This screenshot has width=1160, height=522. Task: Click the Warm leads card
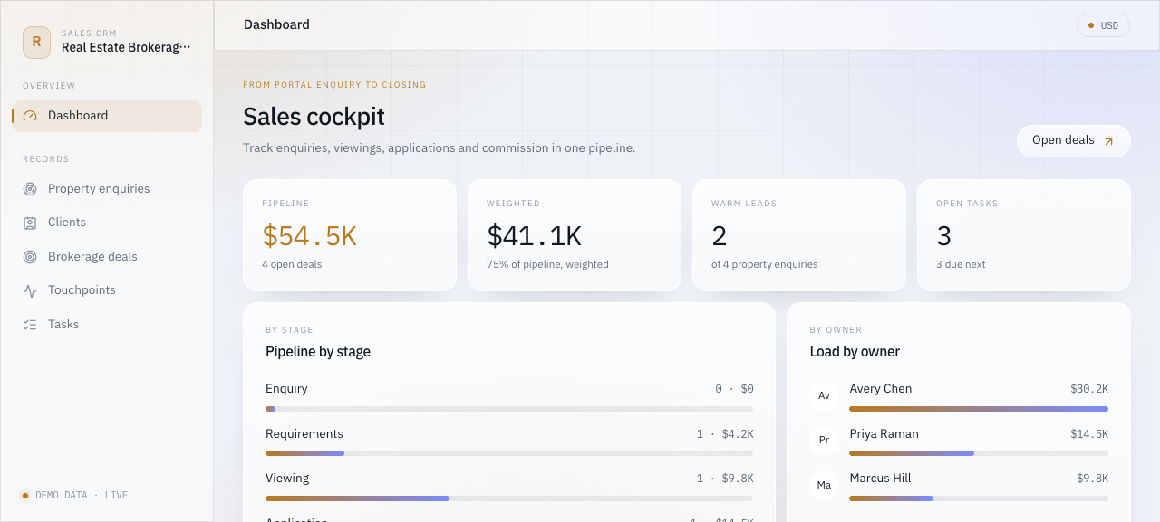[x=799, y=235]
